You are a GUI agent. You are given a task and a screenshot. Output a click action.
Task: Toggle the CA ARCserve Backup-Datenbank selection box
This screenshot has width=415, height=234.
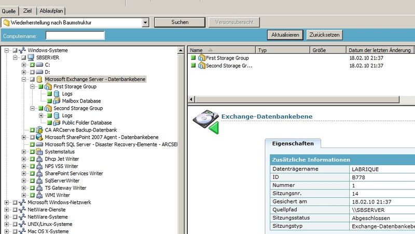coord(32,130)
